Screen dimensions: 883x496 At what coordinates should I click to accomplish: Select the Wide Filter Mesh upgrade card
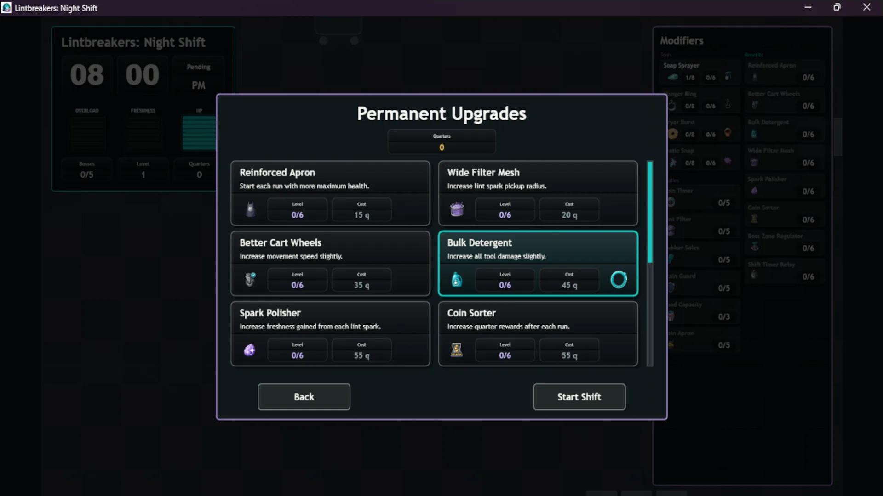point(538,193)
